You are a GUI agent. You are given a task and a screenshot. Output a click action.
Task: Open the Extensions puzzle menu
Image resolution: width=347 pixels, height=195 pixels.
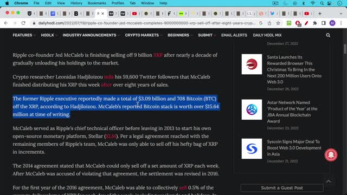tap(314, 23)
